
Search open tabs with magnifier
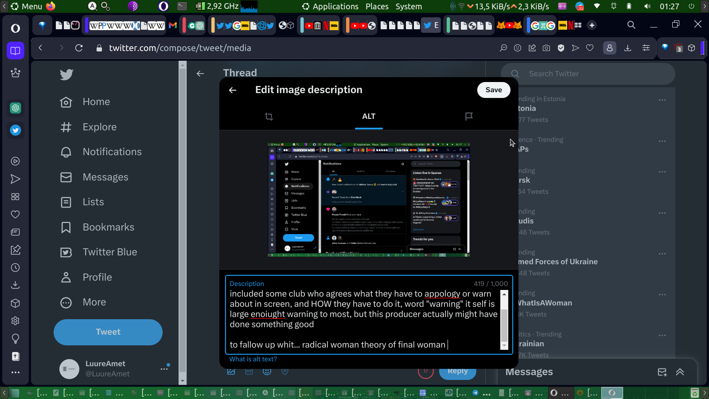pos(631,25)
